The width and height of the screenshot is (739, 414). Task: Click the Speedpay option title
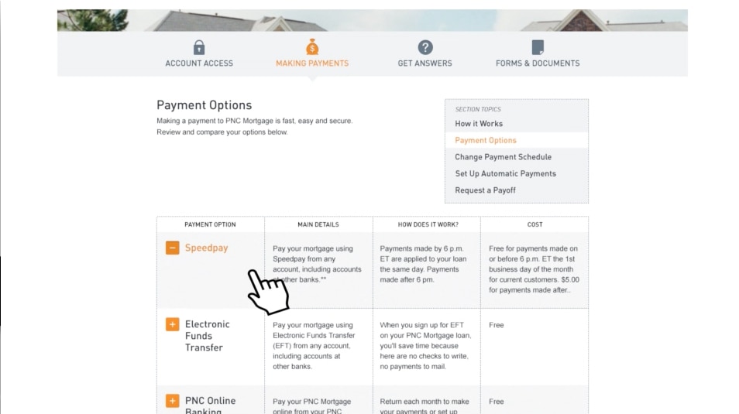click(x=206, y=248)
